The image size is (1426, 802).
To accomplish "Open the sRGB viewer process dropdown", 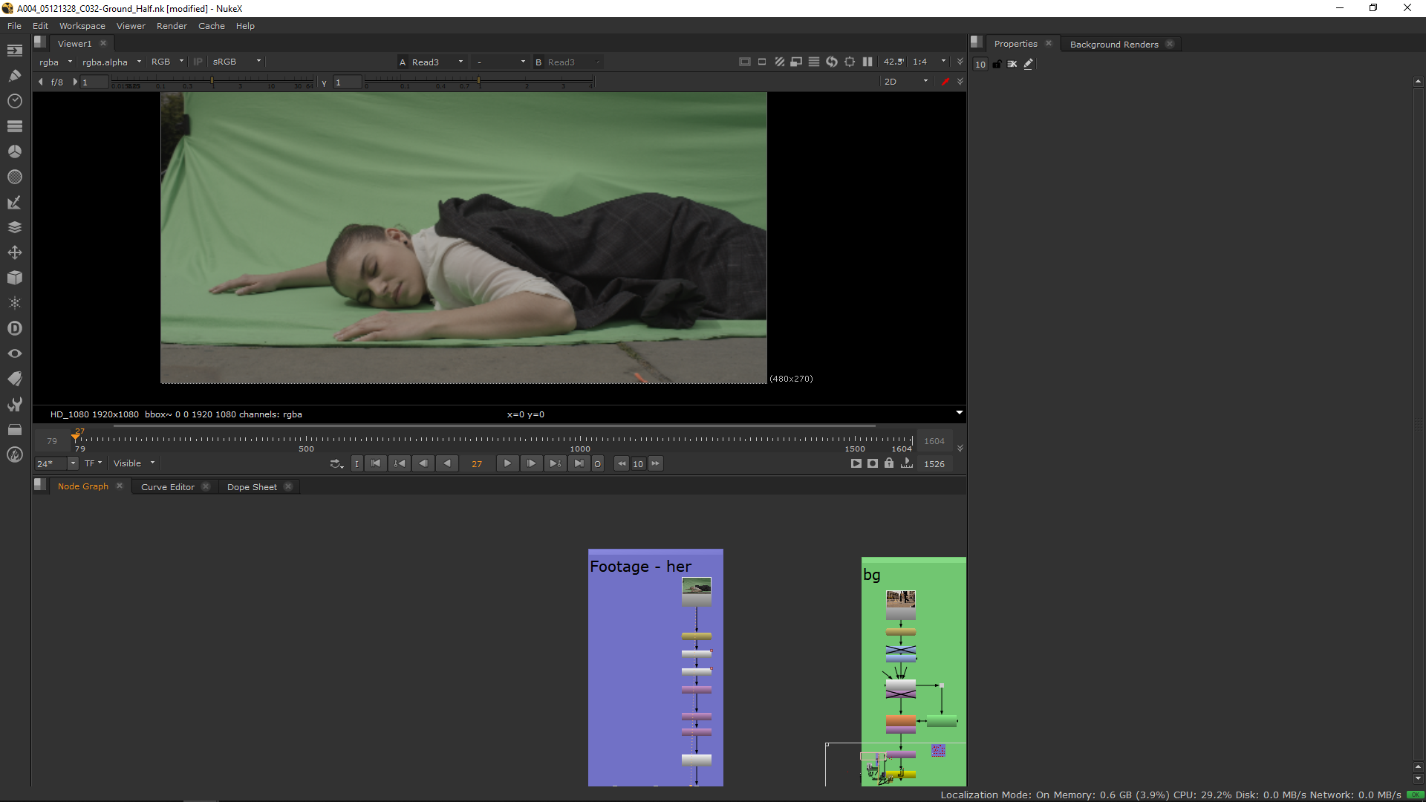I will click(x=236, y=62).
